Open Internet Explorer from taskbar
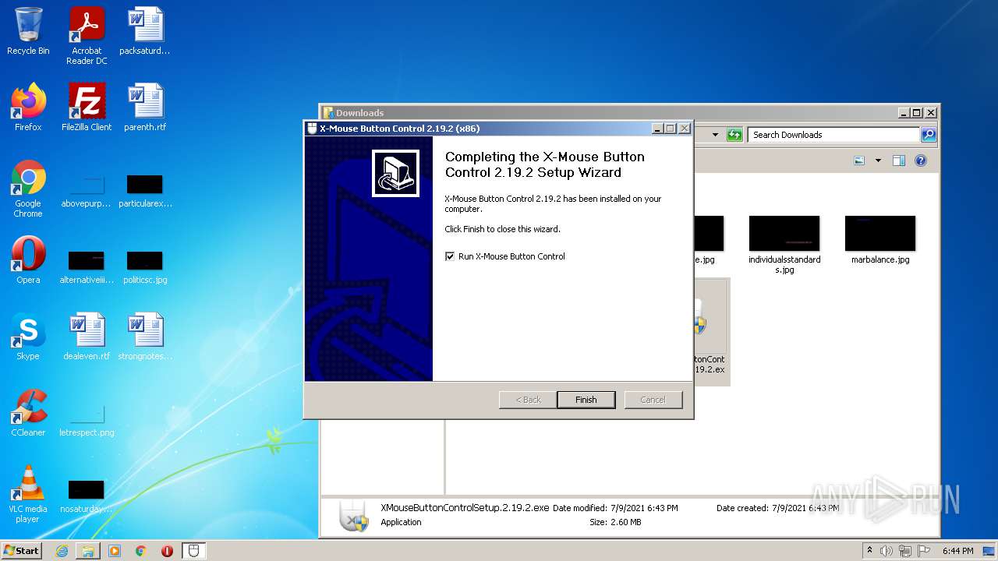This screenshot has width=998, height=561. (62, 551)
